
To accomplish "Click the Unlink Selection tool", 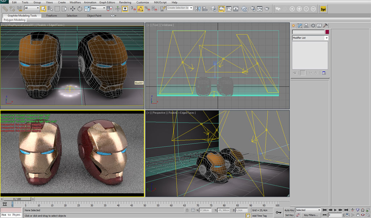I will [12, 9].
